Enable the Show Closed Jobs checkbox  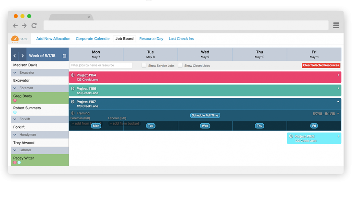point(180,65)
